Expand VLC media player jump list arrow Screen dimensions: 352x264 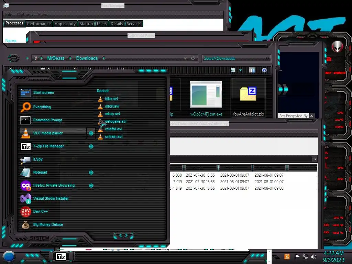(x=91, y=133)
